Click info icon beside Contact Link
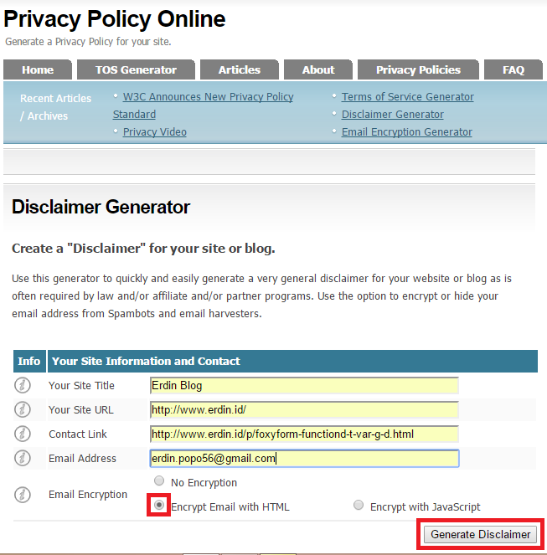 pyautogui.click(x=23, y=434)
